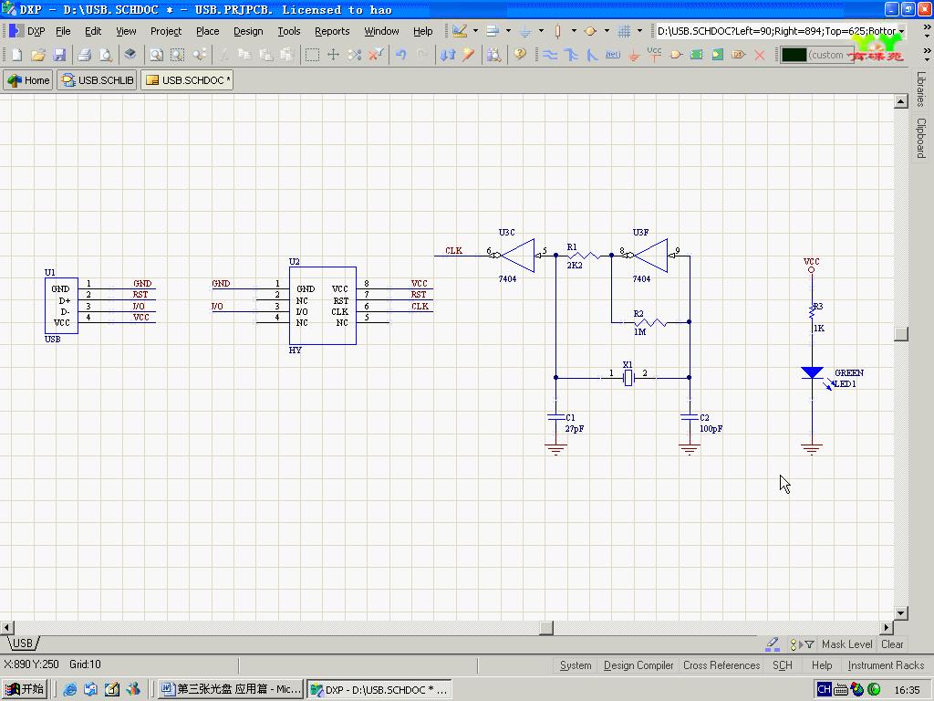Fit all objects in document zoom icon
This screenshot has height=701, width=934.
point(156,55)
